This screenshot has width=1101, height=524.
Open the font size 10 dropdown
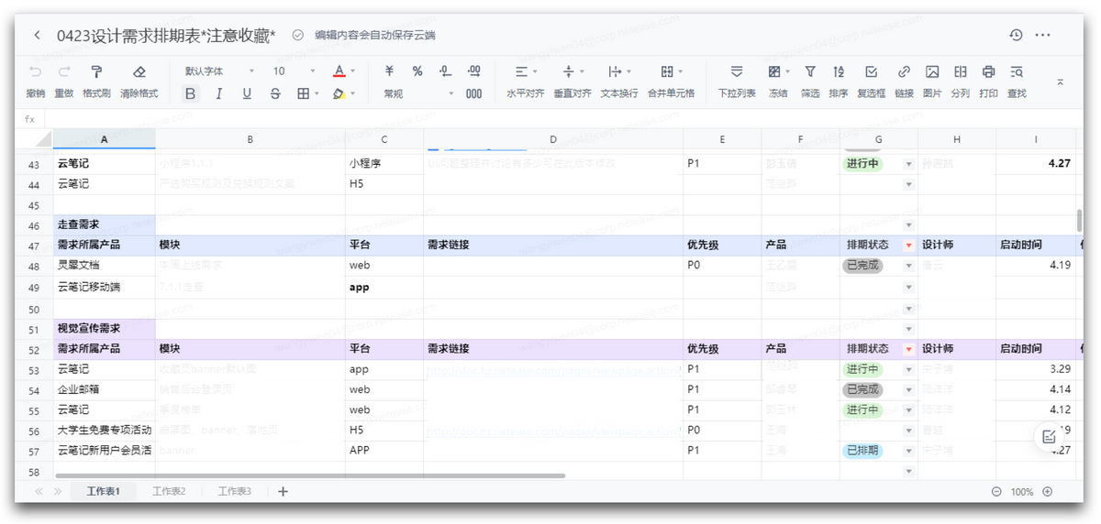coord(293,71)
